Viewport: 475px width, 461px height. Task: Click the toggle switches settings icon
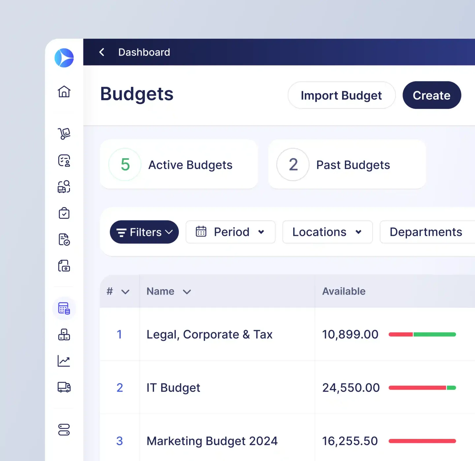(64, 430)
